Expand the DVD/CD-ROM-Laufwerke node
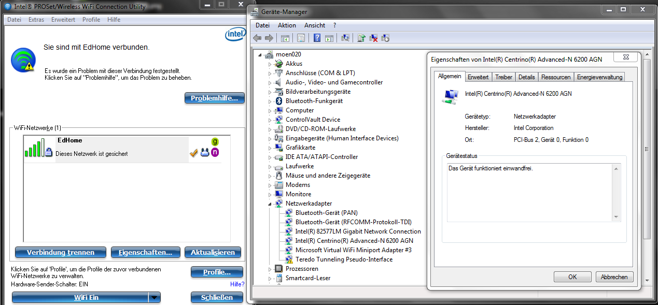The width and height of the screenshot is (658, 305). [270, 129]
